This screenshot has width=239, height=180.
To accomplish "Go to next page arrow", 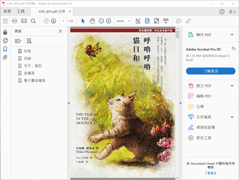I will click(53, 21).
